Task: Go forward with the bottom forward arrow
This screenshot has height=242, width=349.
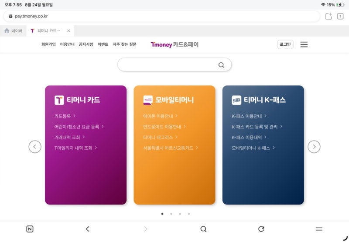Action: (146, 229)
